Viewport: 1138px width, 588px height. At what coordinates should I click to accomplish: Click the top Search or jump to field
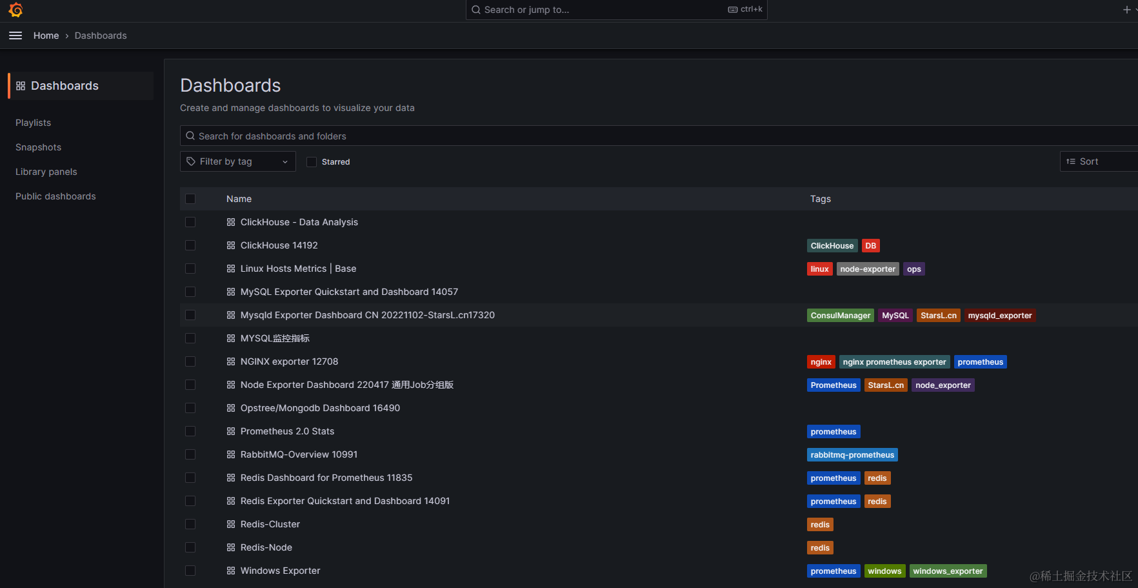(x=617, y=10)
